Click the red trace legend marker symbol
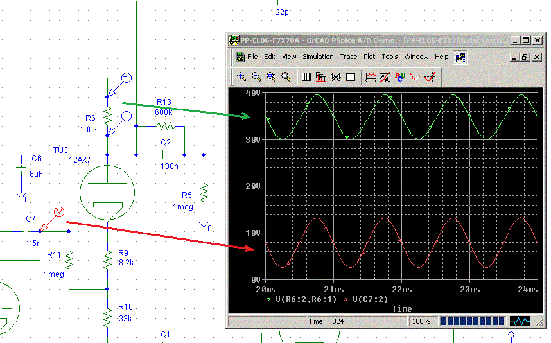This screenshot has height=343, width=551. 345,300
